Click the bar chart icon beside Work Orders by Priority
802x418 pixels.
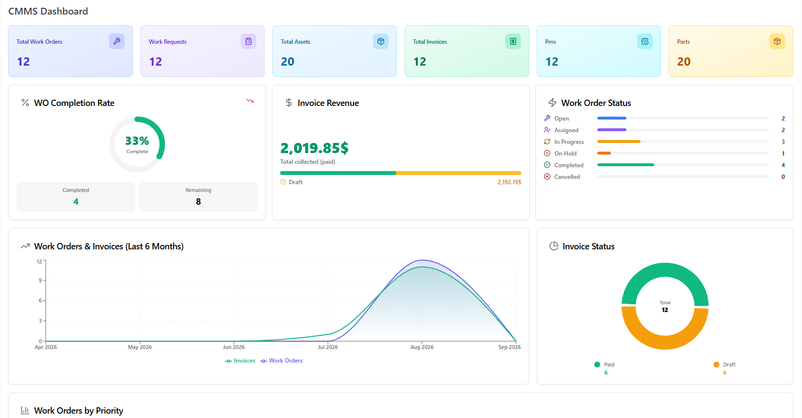click(x=25, y=410)
